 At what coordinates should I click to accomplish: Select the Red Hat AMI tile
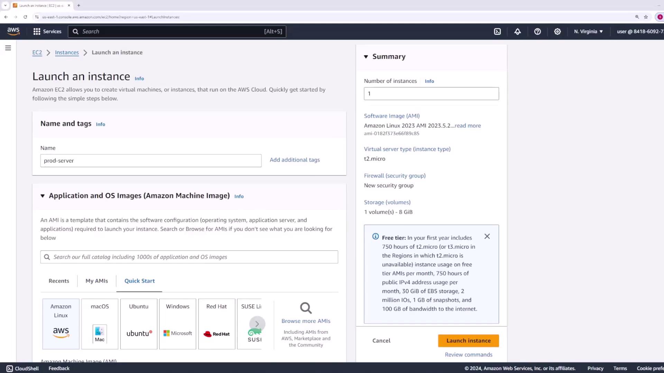216,324
